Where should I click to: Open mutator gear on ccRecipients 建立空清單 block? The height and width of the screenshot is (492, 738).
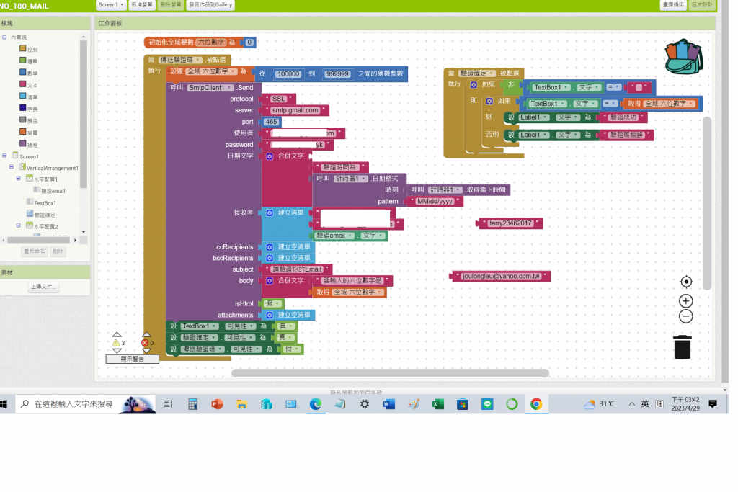(x=270, y=247)
